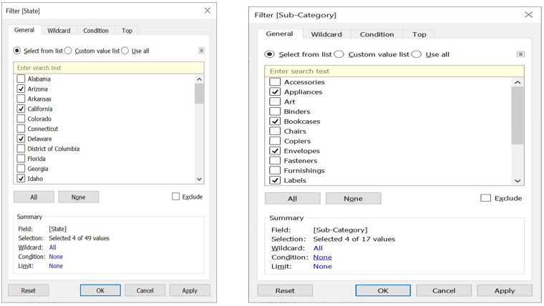This screenshot has height=306, width=544.
Task: Check the Binders checkbox
Action: (x=275, y=112)
